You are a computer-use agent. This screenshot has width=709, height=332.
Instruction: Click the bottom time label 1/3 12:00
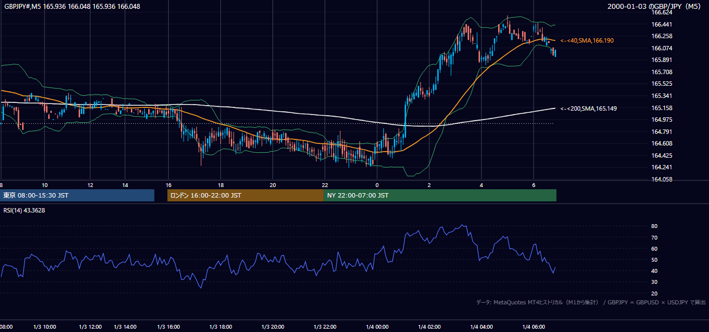(x=90, y=327)
